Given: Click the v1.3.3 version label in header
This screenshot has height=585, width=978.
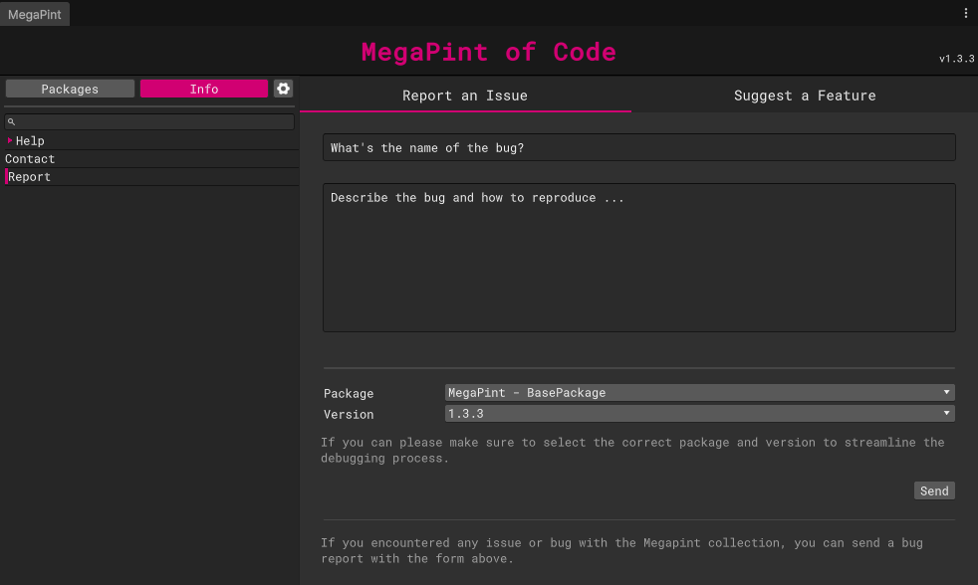Looking at the screenshot, I should click(956, 59).
